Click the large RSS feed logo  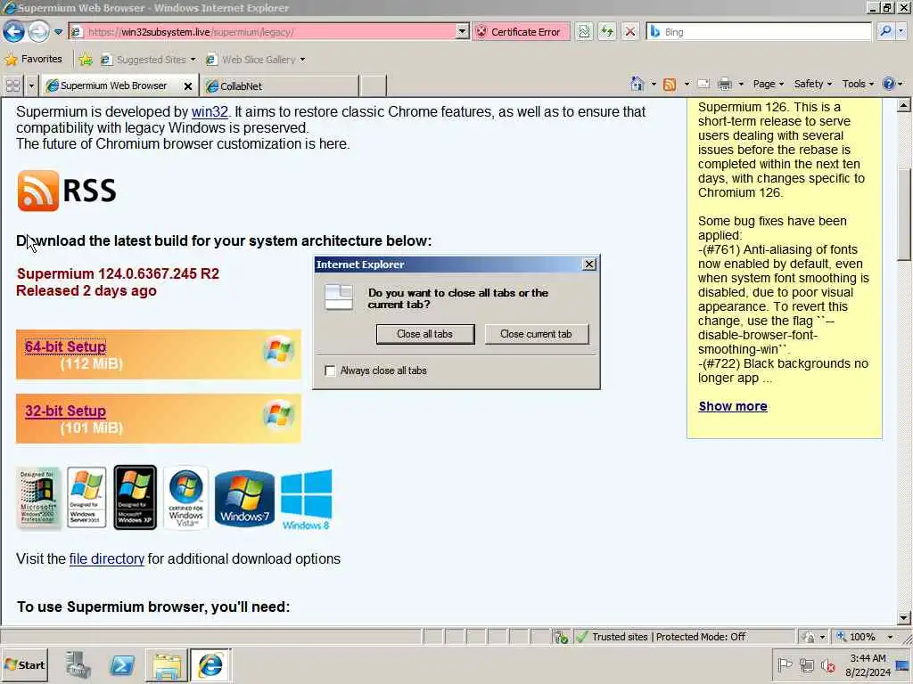coord(66,191)
